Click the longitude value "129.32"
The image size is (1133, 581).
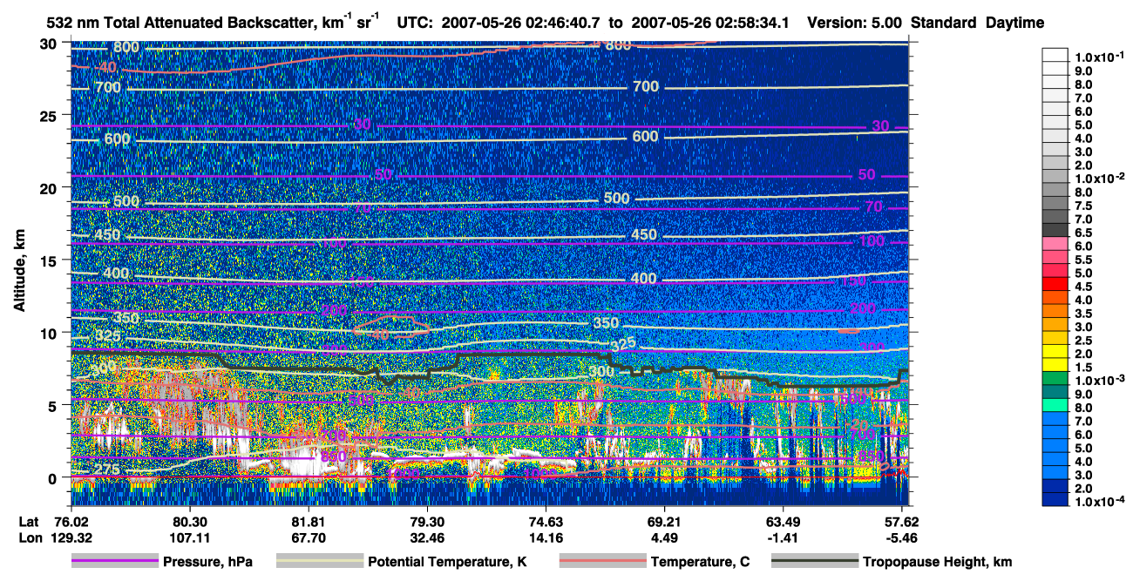click(x=70, y=537)
